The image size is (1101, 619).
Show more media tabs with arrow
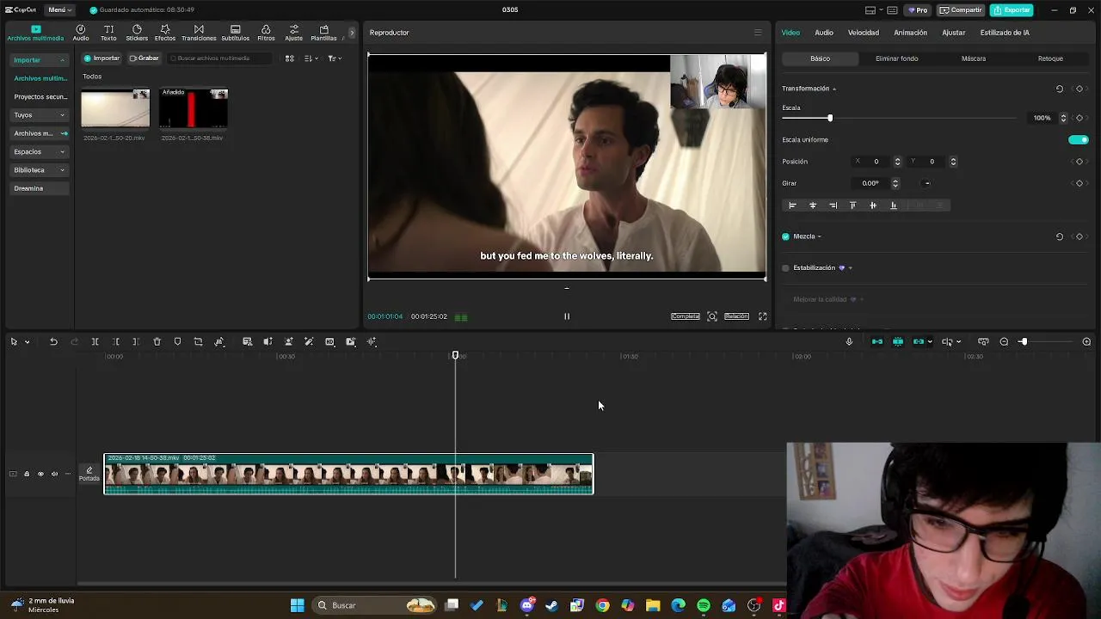point(352,33)
